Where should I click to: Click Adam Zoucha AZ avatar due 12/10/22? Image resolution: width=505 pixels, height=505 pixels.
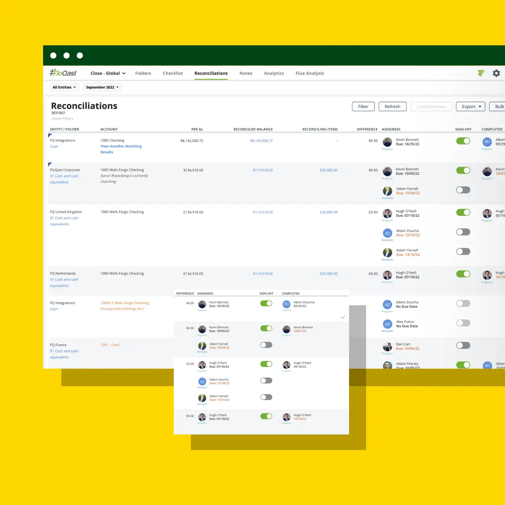click(x=387, y=233)
